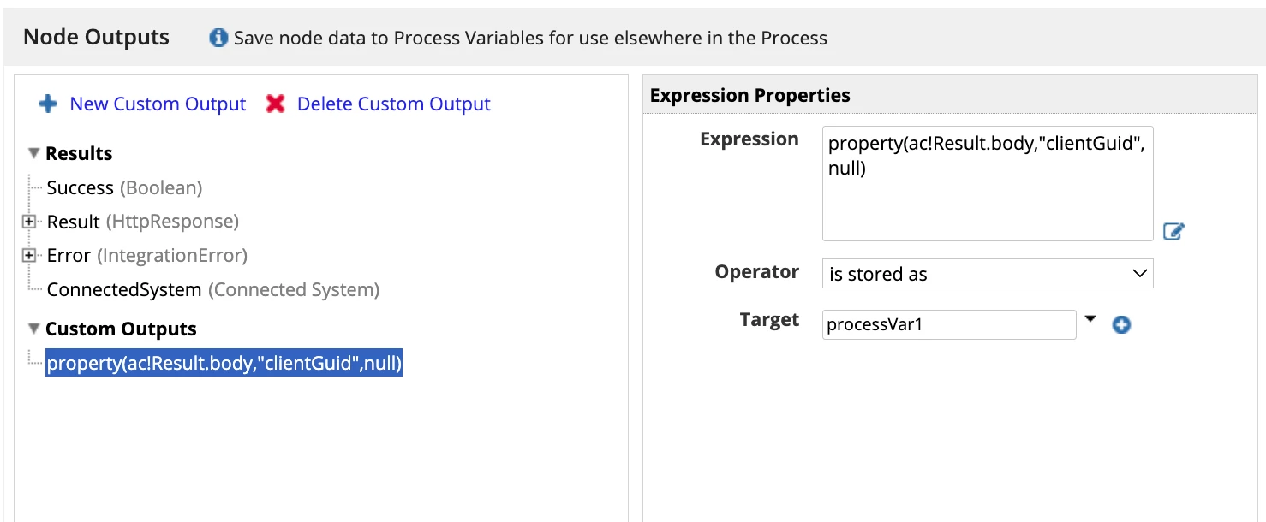Open the 'is stored as' Operator dropdown

tap(988, 274)
